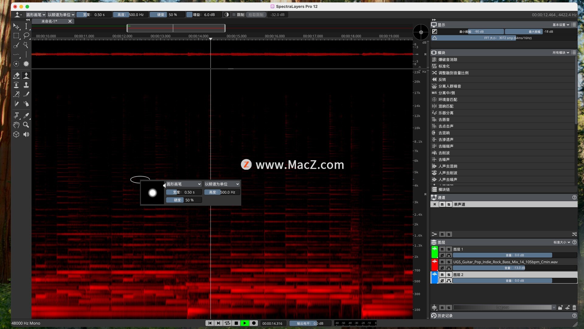The image size is (584, 329).
Task: Click the record button
Action: click(254, 323)
